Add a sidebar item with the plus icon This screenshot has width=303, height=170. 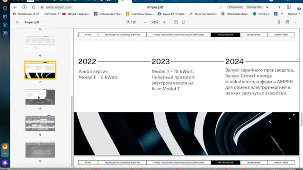pos(5,153)
